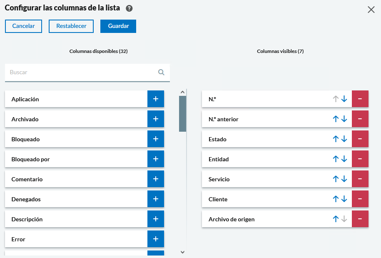381x258 pixels.
Task: Remove the Entidad column from visible
Action: tap(360, 159)
